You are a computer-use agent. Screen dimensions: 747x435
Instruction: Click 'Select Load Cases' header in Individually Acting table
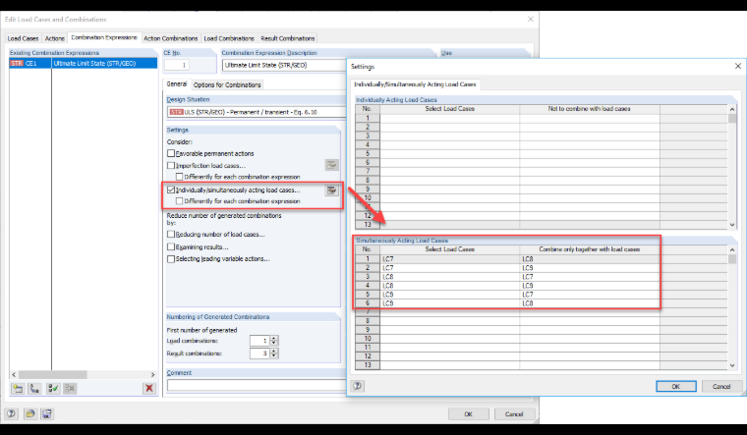click(x=450, y=109)
